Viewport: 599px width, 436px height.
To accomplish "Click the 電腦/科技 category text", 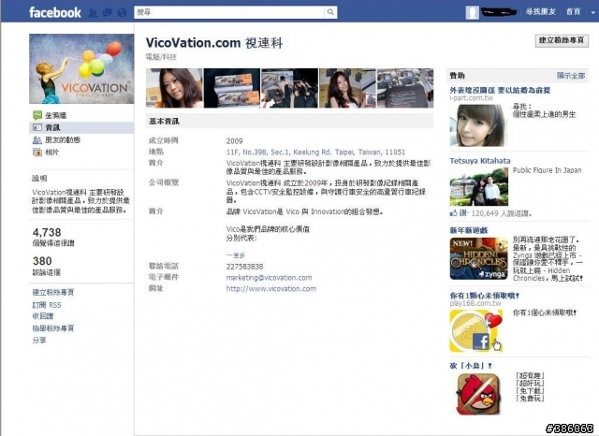I will pos(161,57).
